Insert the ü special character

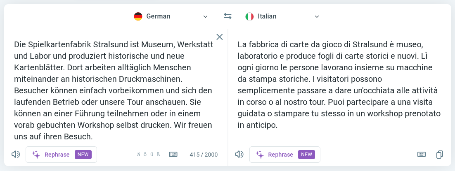click(x=152, y=155)
